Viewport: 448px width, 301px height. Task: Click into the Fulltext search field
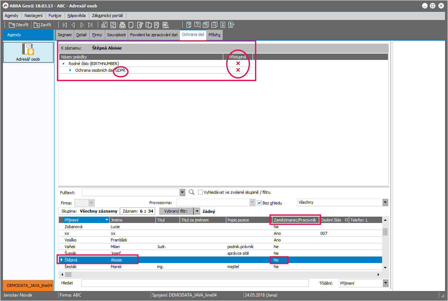pyautogui.click(x=131, y=193)
